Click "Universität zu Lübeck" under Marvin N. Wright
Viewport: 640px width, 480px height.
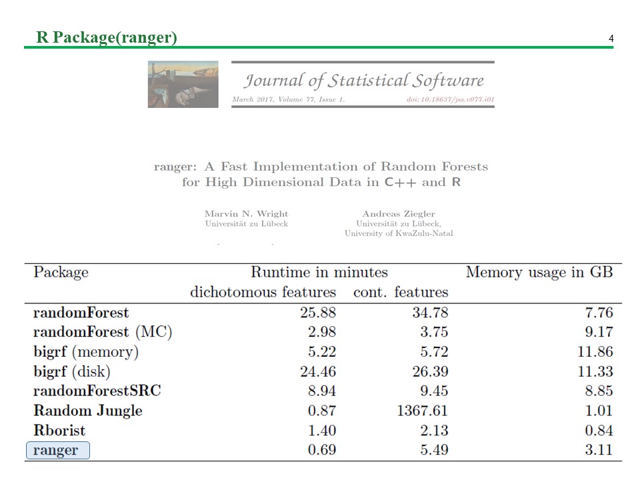point(247,224)
